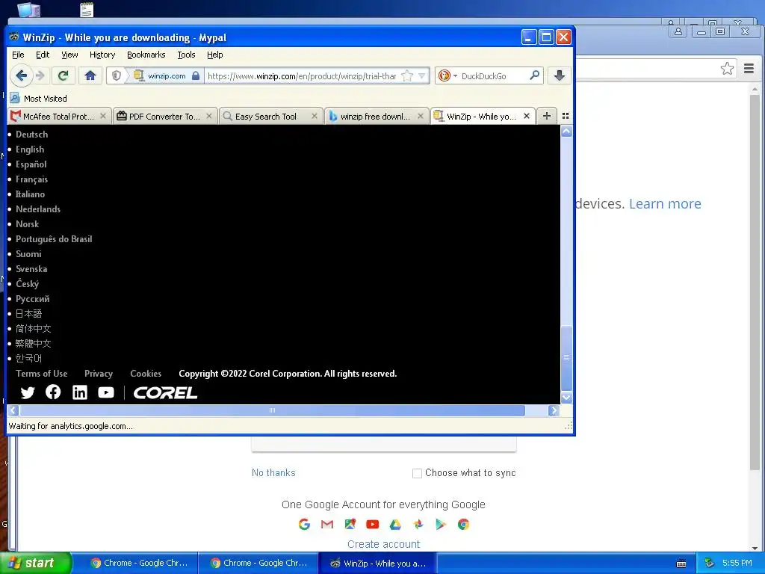Open the History menu
765x574 pixels.
tap(102, 55)
